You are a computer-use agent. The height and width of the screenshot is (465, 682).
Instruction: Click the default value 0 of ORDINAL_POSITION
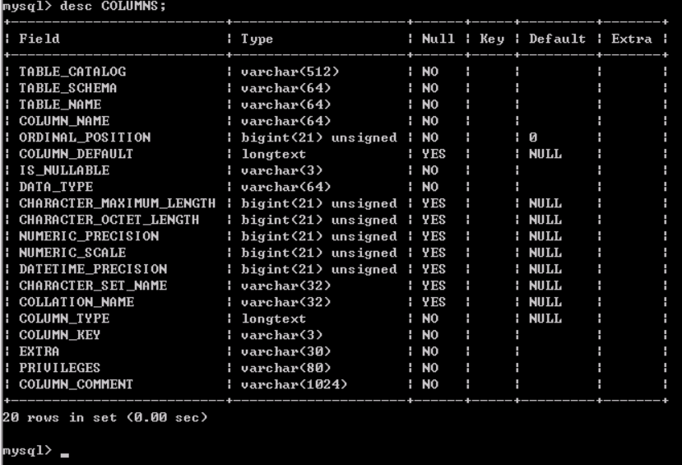(x=533, y=137)
